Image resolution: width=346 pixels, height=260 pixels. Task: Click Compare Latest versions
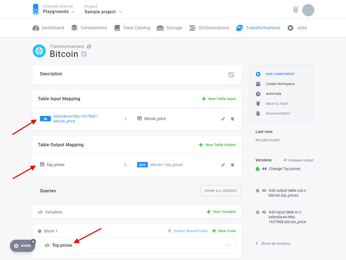[298, 160]
